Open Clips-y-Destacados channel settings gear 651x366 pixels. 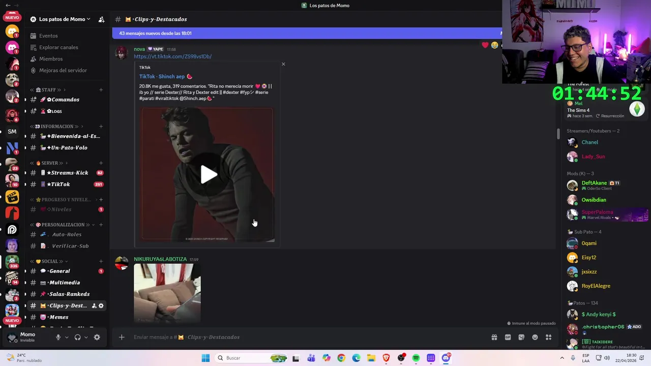coord(101,306)
